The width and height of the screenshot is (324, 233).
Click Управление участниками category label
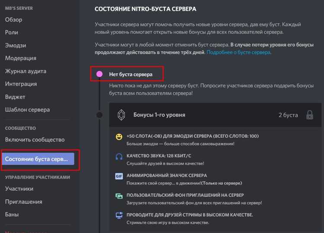(x=38, y=177)
